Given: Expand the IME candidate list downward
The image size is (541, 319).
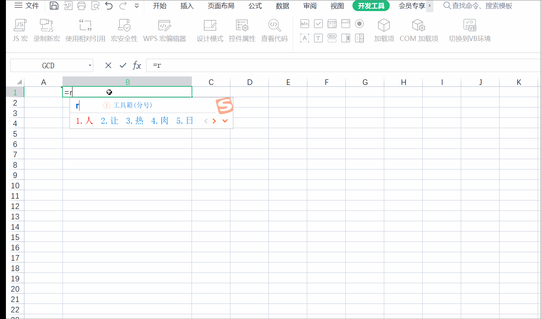Looking at the screenshot, I should point(225,121).
